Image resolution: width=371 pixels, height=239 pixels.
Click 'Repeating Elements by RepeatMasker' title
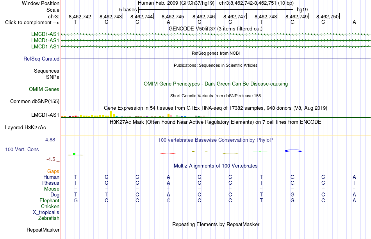[216, 224]
